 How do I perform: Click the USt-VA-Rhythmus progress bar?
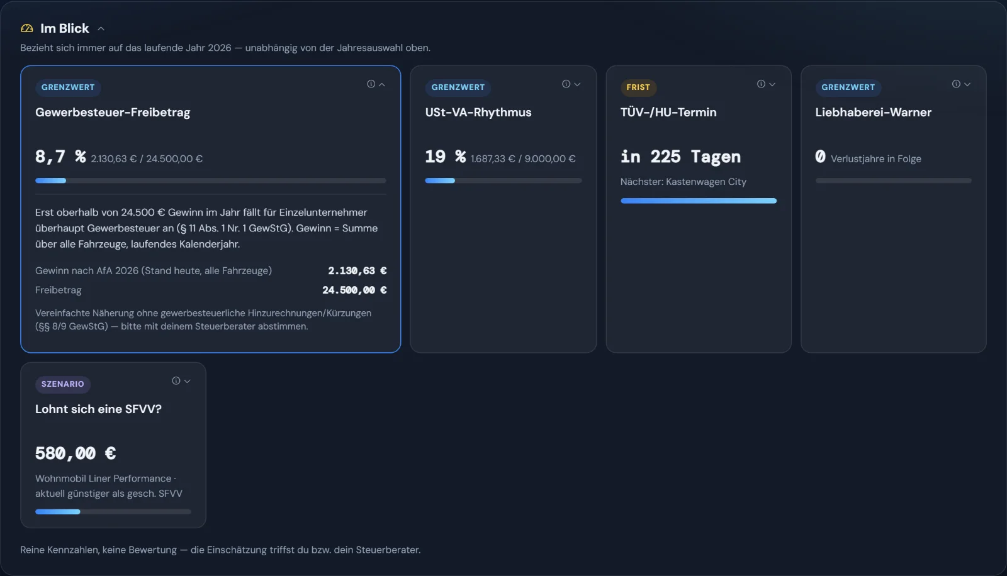tap(503, 180)
